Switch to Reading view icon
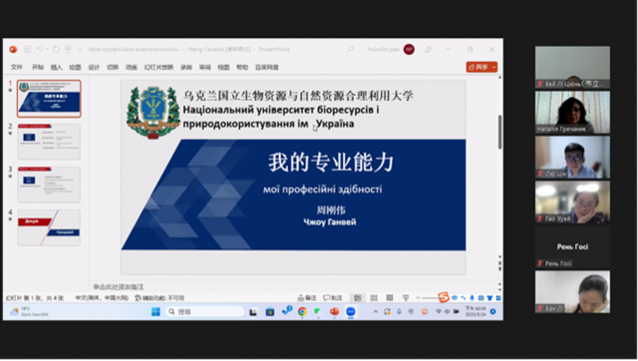Image resolution: width=638 pixels, height=361 pixels. 390,298
